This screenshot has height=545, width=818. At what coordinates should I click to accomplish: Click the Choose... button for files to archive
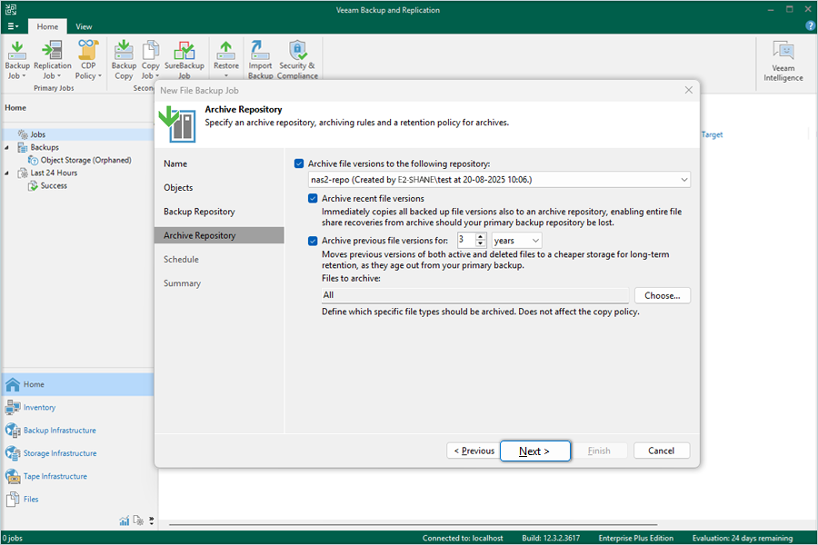[x=663, y=296]
